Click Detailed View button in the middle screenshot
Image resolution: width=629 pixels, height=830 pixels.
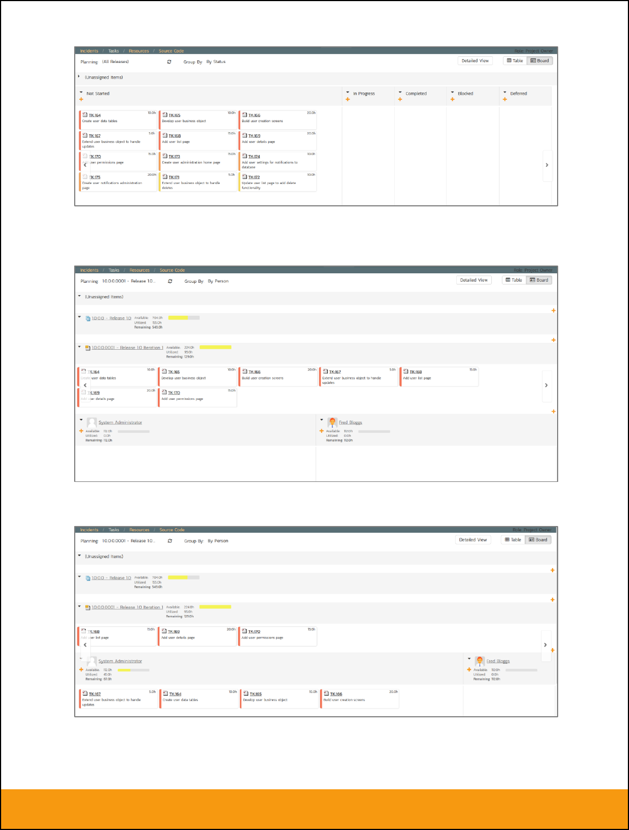coord(474,280)
